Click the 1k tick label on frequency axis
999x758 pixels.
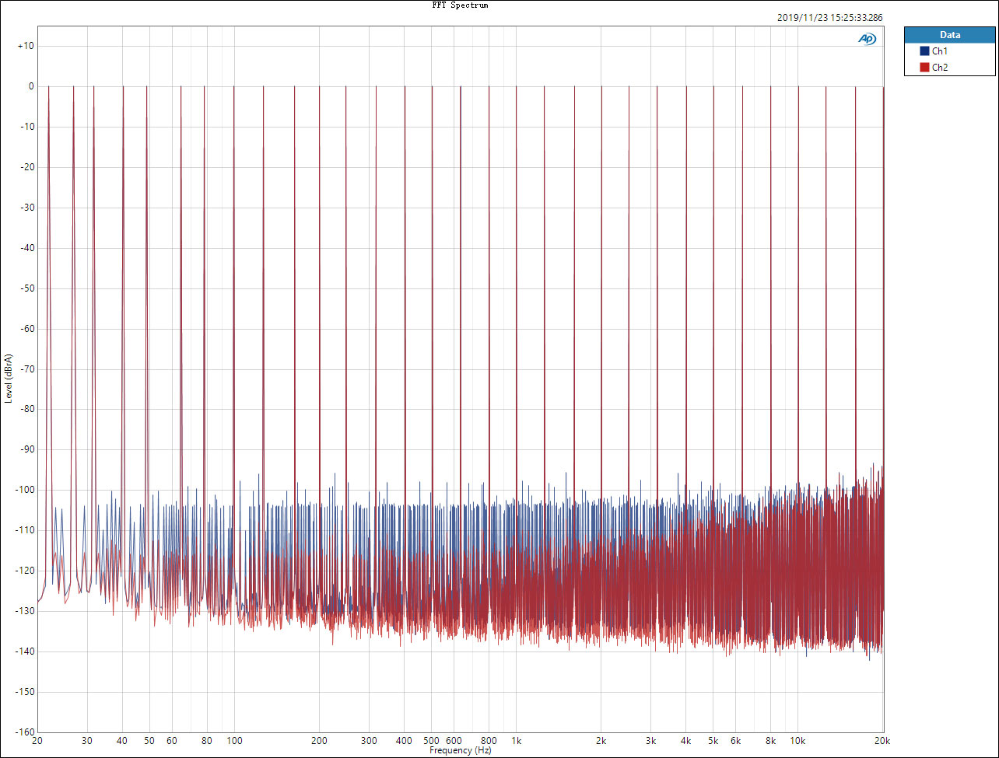516,741
